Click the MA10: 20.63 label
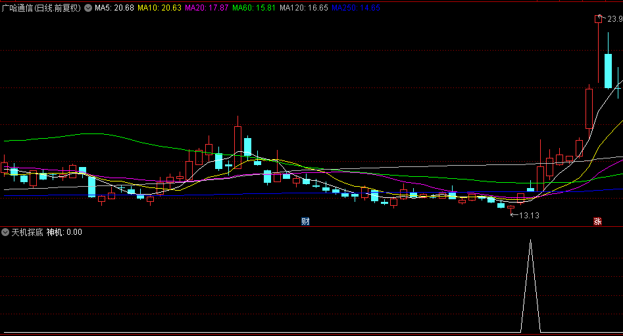Screen dimensions: 623x336 (159, 8)
